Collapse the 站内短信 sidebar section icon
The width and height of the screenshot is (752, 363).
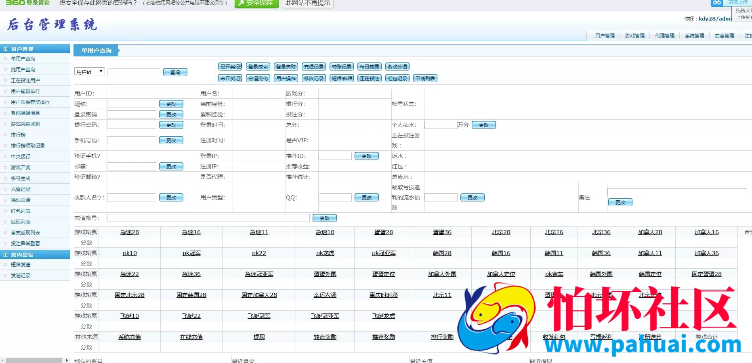click(5, 255)
